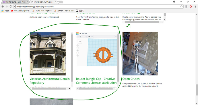Click Arduino Plug card scroll-down arrow
This screenshot has height=105, width=198.
[165, 19]
